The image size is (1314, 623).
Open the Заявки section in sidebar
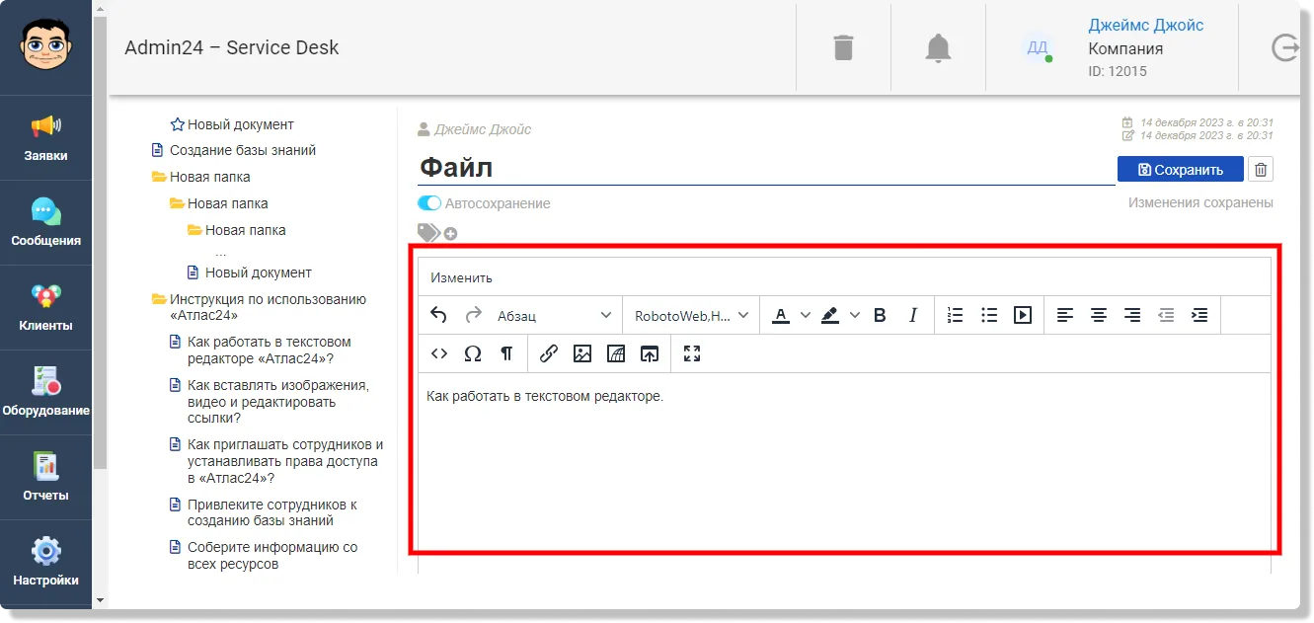(x=45, y=137)
